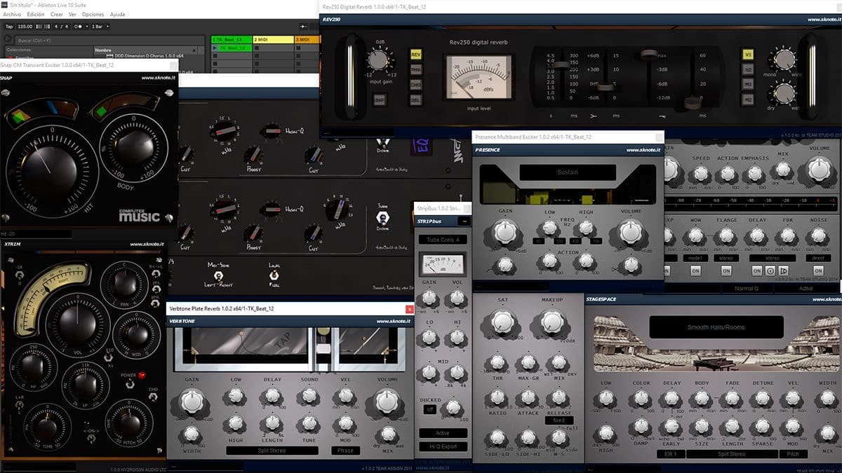Screen dimensions: 842x473
Task: Toggle the ON button under WOW
Action: [695, 270]
